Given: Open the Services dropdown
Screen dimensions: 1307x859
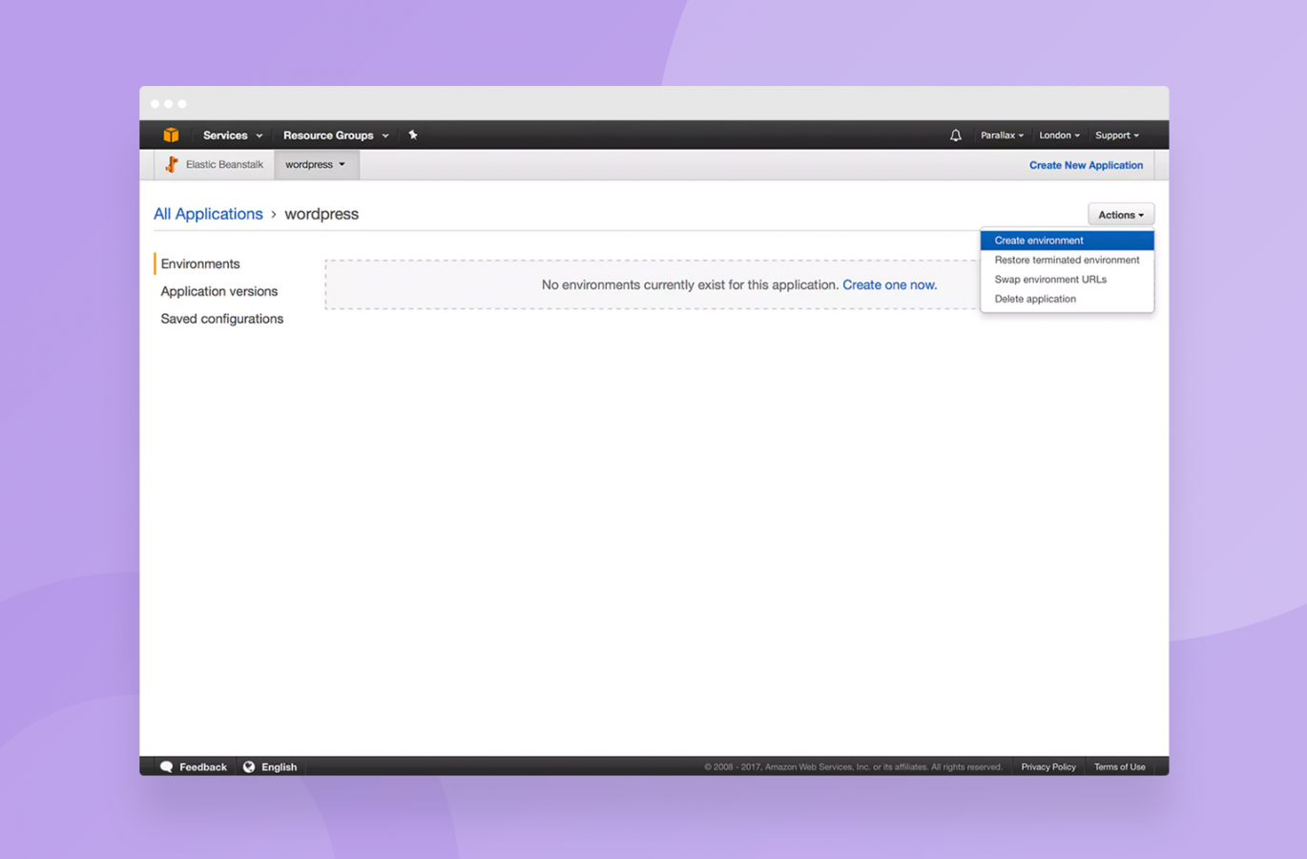Looking at the screenshot, I should tap(233, 136).
